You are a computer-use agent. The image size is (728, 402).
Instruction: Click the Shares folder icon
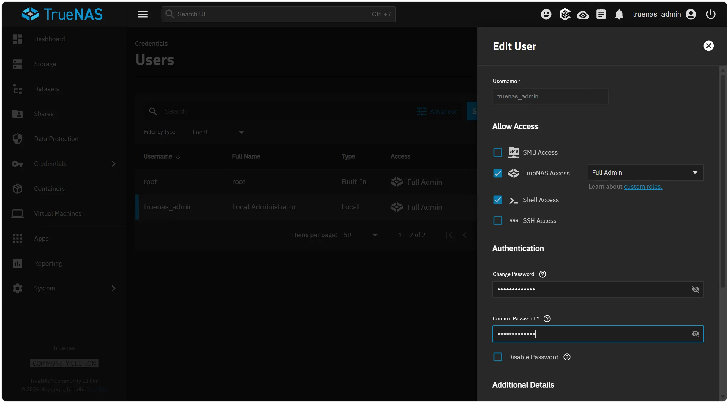pyautogui.click(x=18, y=114)
